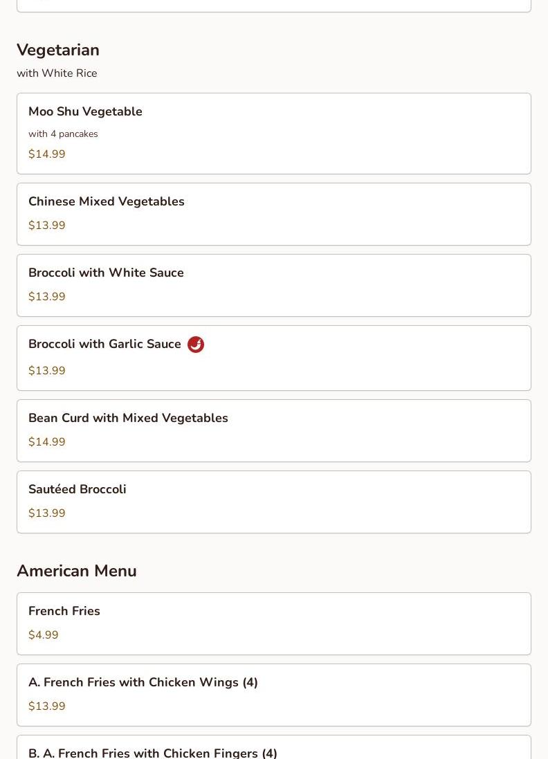Click the $4.99 French Fries price

pyautogui.click(x=44, y=634)
